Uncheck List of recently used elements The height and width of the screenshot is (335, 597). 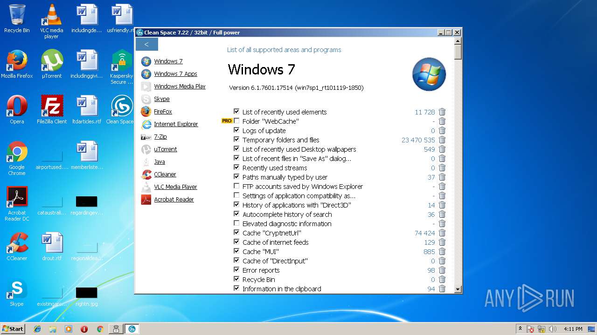(236, 112)
